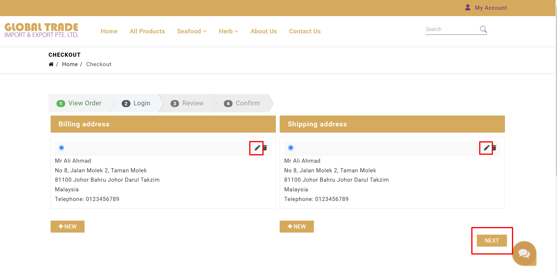Click the shipping address trash icon
This screenshot has width=557, height=275.
point(495,148)
